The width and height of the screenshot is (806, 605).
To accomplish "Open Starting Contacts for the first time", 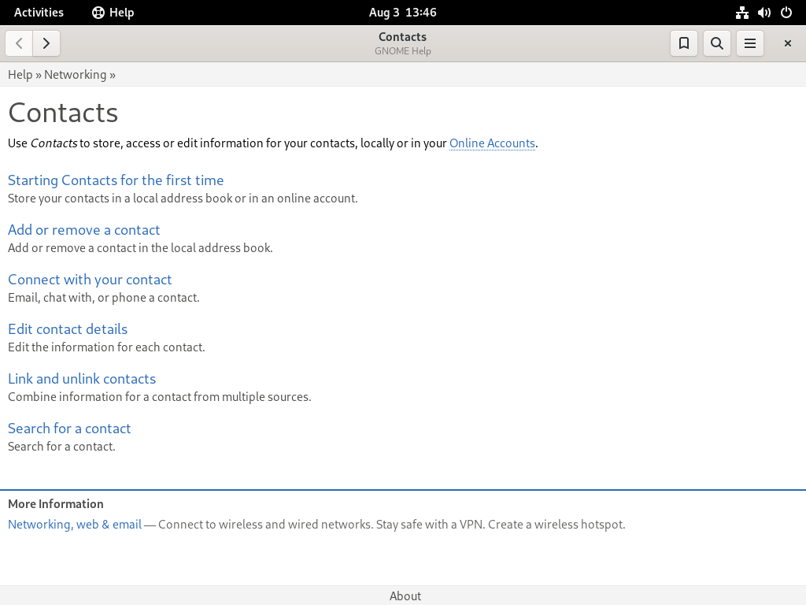I will (x=116, y=180).
